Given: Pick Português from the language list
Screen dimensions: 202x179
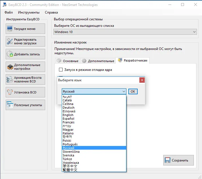Looking at the screenshot, I should 94,144.
